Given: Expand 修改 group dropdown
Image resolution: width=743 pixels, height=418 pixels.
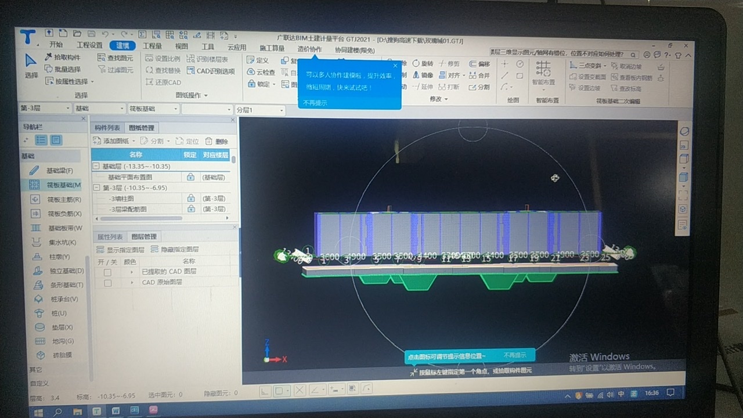Looking at the screenshot, I should tap(438, 99).
